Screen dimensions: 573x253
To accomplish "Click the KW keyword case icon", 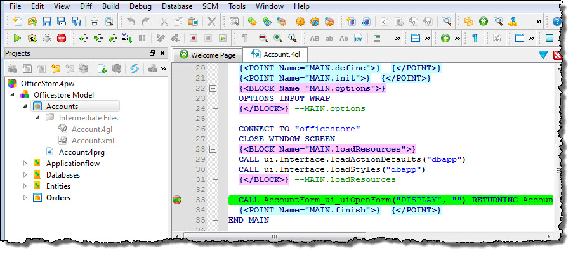I will point(359,38).
